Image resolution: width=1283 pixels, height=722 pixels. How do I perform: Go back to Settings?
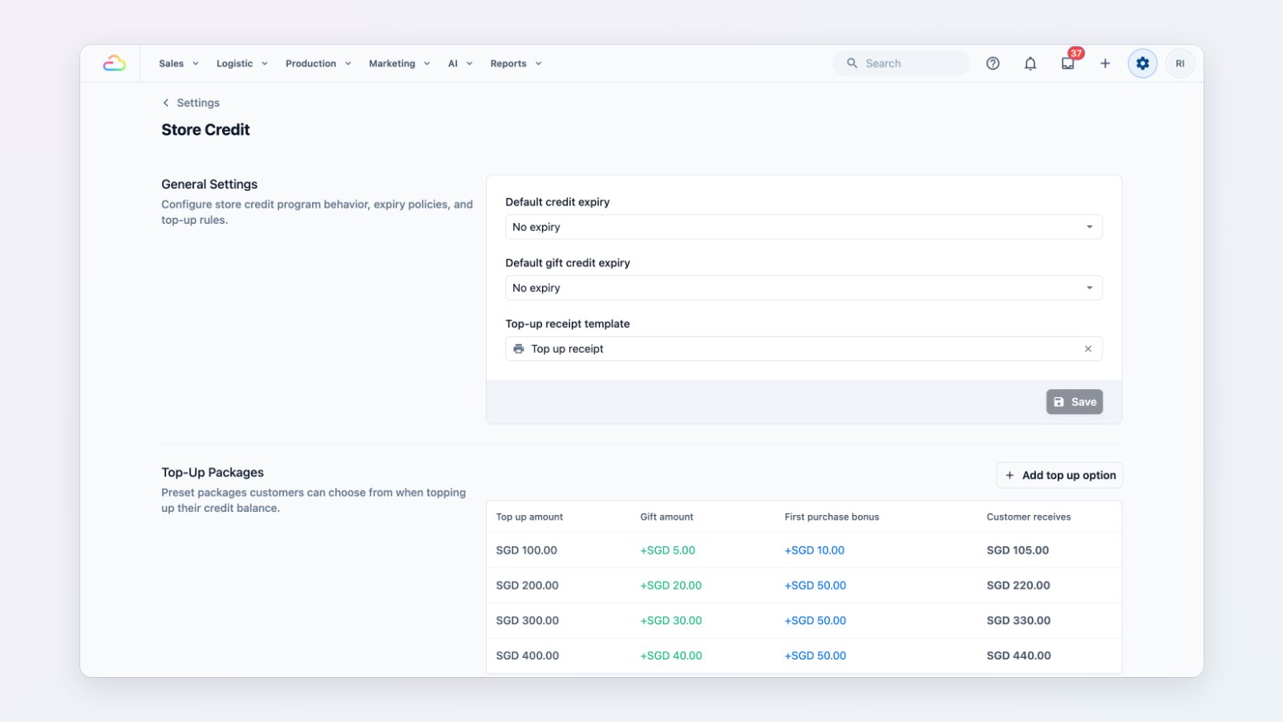[x=191, y=103]
